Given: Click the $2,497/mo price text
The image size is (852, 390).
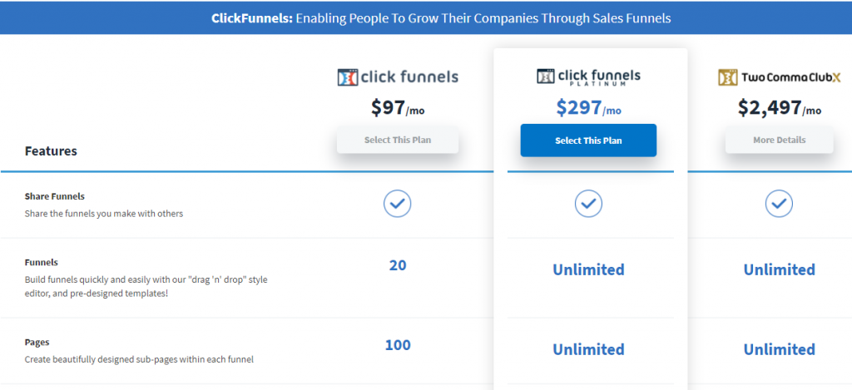Looking at the screenshot, I should click(x=779, y=108).
